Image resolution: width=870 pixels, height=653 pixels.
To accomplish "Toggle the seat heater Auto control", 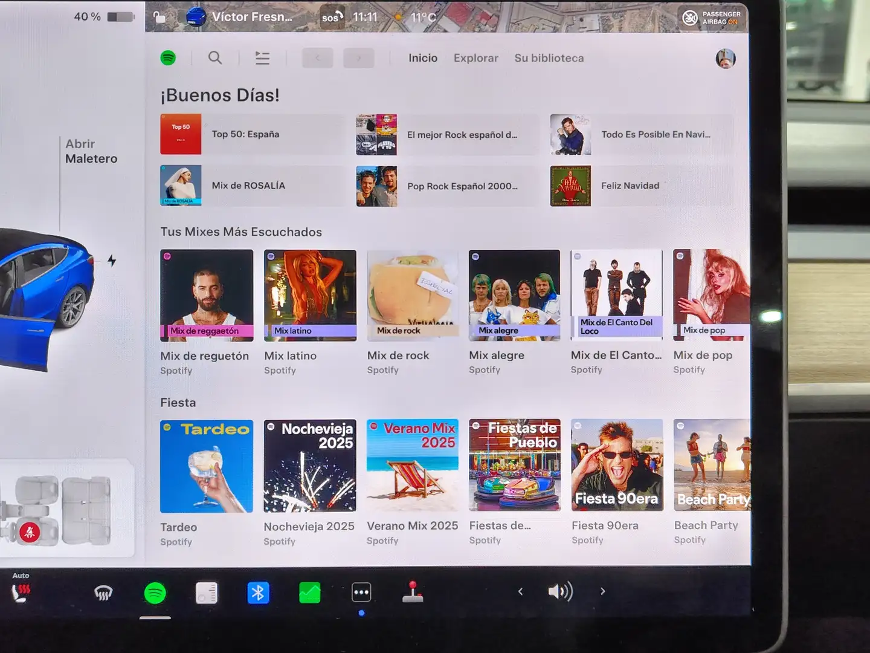I will click(x=21, y=590).
